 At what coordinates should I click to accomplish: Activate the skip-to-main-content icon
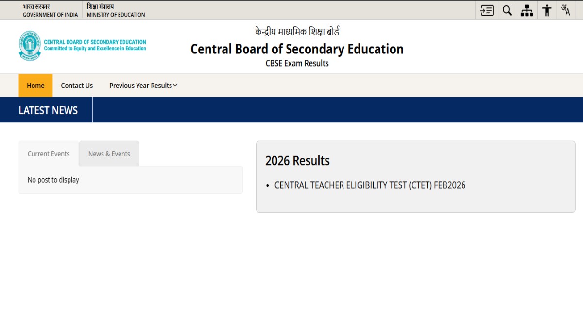pos(487,10)
